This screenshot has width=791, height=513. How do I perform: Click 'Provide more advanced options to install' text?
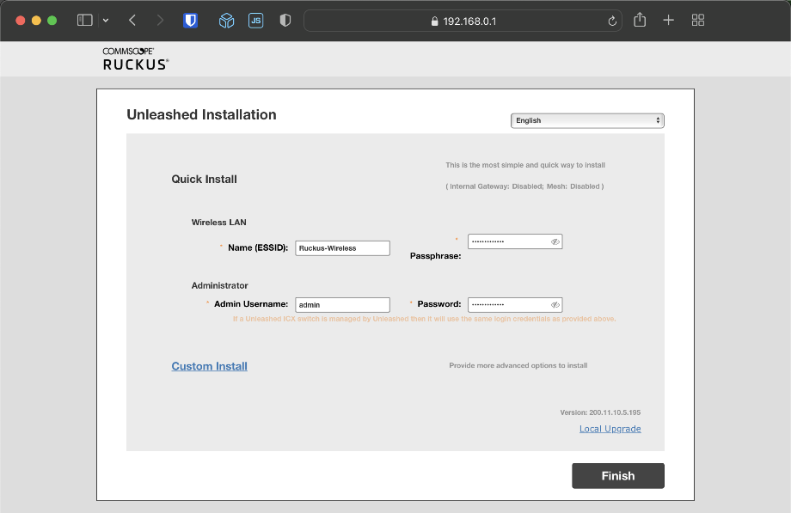[x=518, y=365]
